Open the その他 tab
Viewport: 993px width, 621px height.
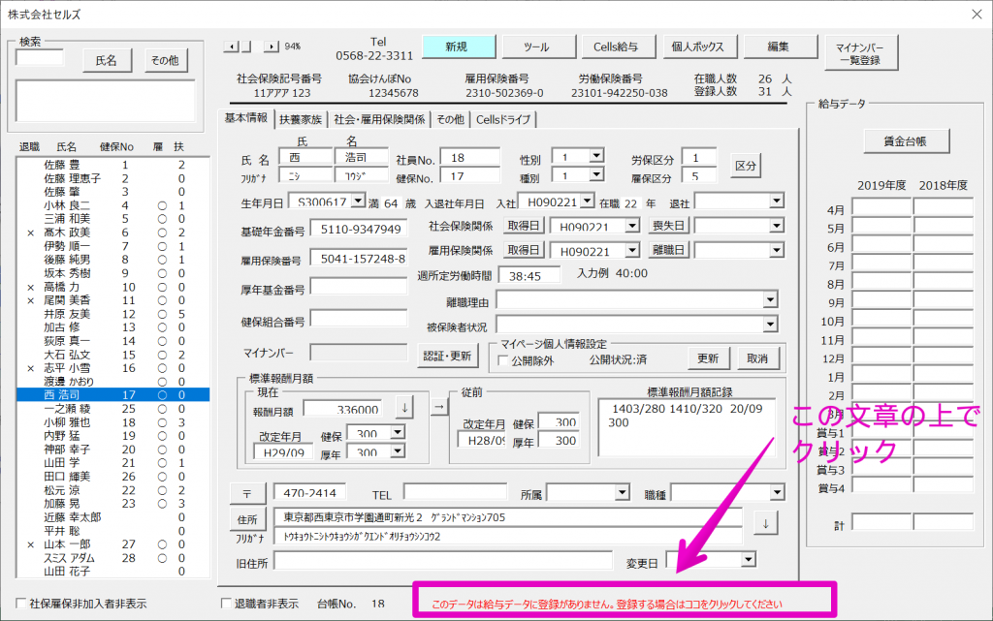pyautogui.click(x=450, y=119)
